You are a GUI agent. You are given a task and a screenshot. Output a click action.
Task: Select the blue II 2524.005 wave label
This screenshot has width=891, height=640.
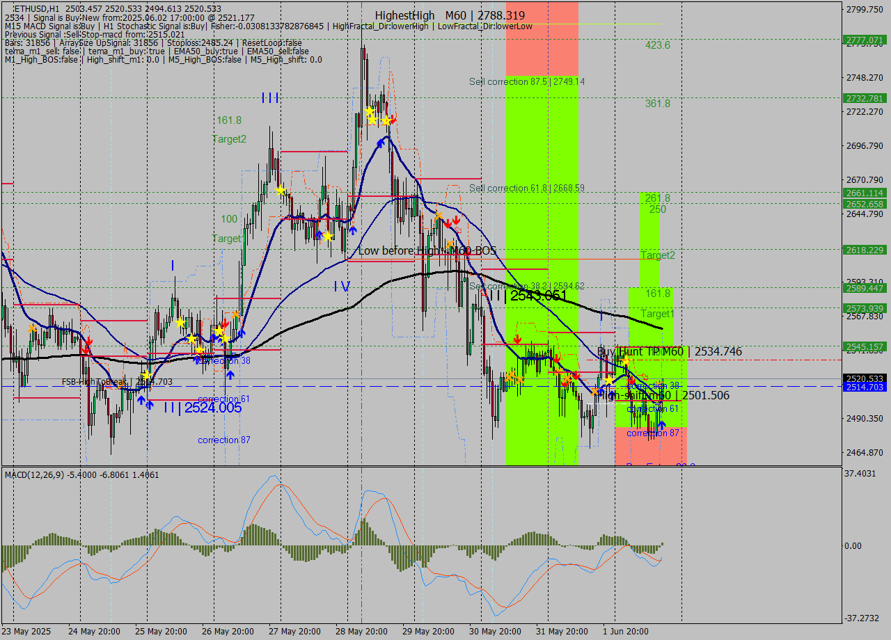(x=203, y=408)
